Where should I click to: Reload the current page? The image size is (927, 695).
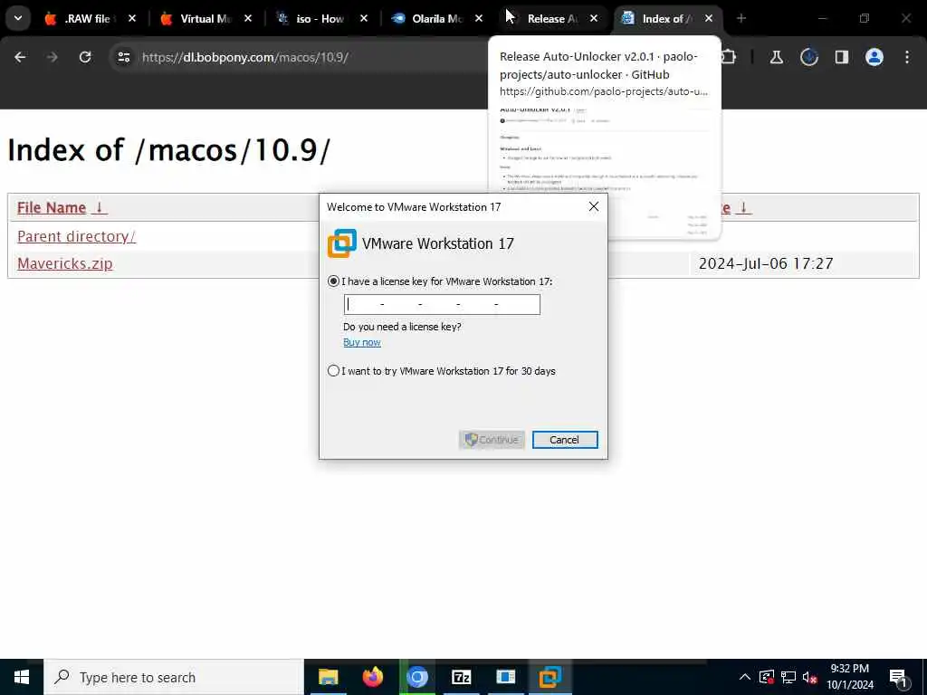tap(85, 57)
